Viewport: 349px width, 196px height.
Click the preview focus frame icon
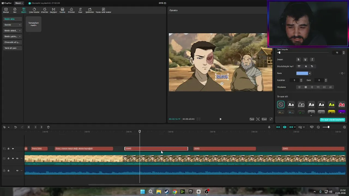pyautogui.click(x=258, y=119)
